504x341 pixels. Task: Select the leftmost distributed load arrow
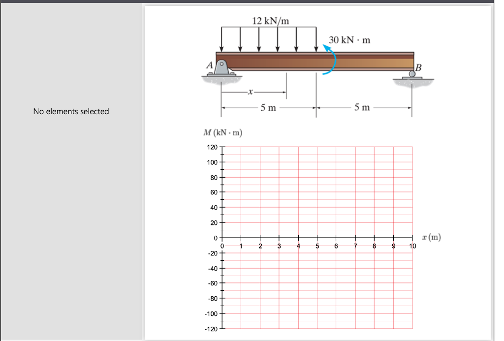[x=221, y=38]
